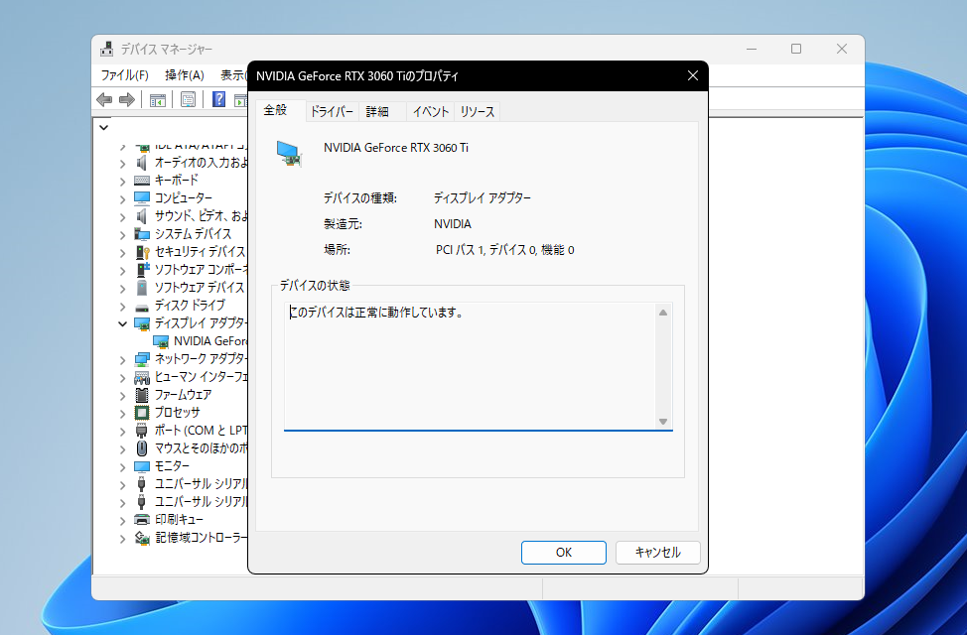Screen dimensions: 967x635
Task: Click the device status scrollbar down arrow
Action: tap(663, 422)
